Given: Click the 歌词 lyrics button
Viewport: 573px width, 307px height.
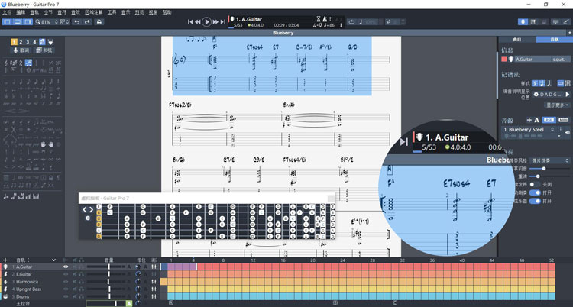Looking at the screenshot, I should (x=21, y=50).
